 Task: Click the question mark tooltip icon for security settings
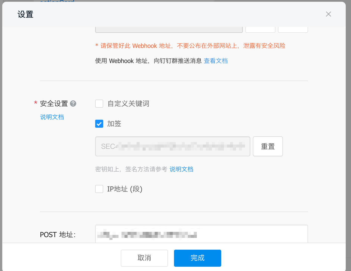(73, 103)
